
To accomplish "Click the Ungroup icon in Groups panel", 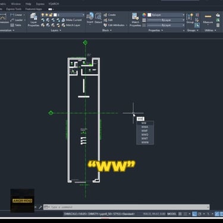I will point(197,15).
